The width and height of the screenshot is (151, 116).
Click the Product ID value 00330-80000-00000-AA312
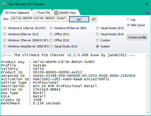[58, 72]
